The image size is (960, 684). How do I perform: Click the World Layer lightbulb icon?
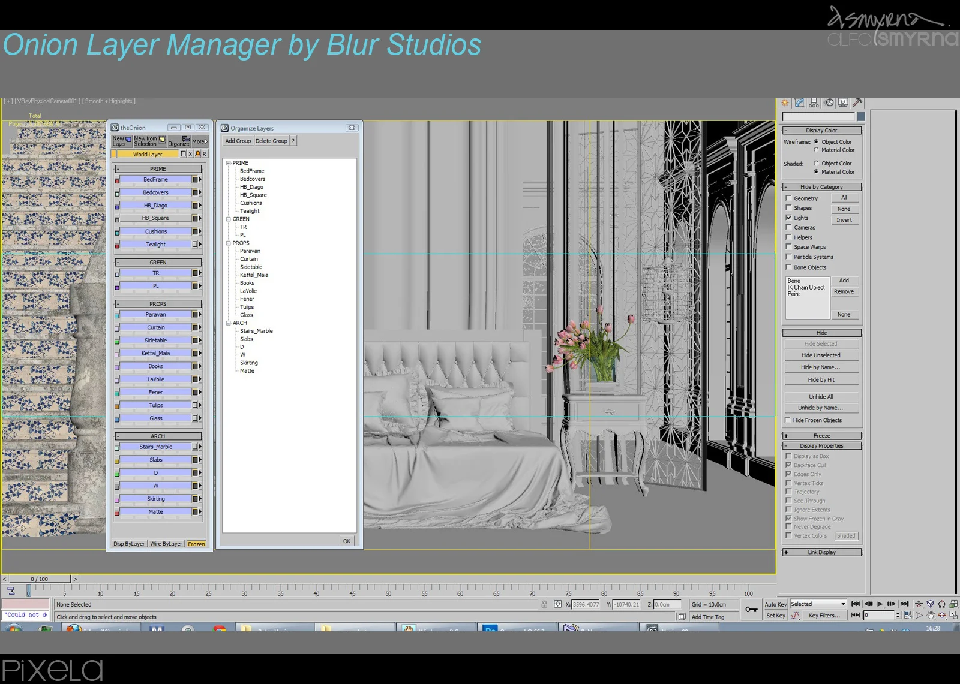[x=197, y=154]
